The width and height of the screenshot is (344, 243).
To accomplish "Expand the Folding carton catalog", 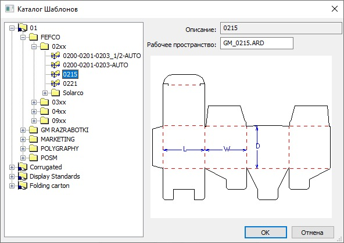I will tap(12, 186).
